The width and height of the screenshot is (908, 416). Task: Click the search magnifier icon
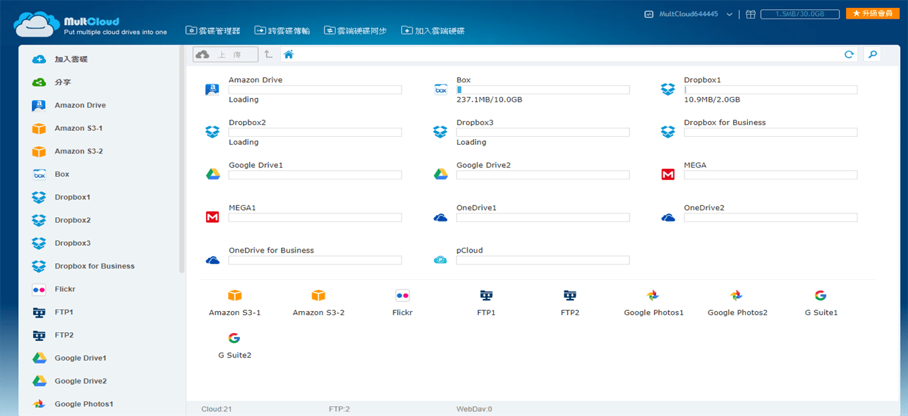(872, 54)
